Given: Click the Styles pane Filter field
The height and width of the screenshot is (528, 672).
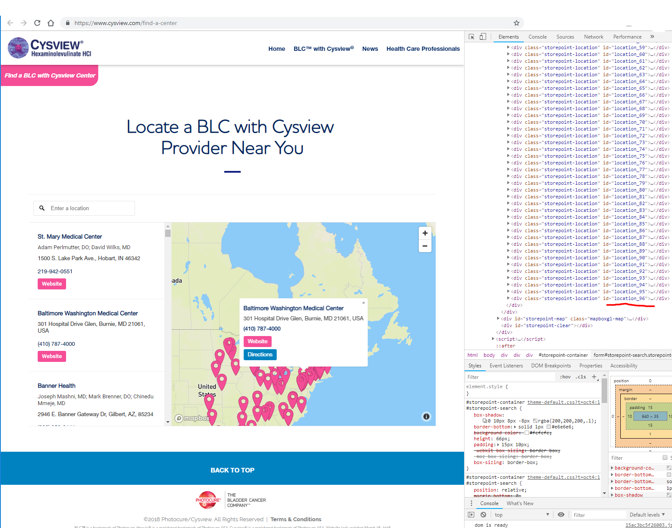Looking at the screenshot, I should tap(510, 377).
